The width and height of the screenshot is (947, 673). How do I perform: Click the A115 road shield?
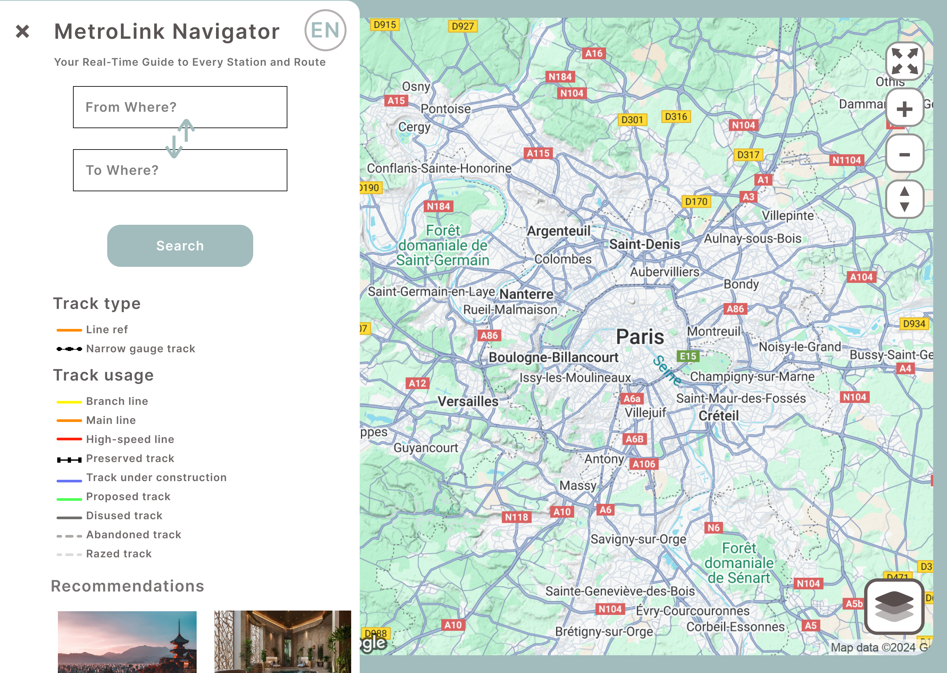pos(538,153)
